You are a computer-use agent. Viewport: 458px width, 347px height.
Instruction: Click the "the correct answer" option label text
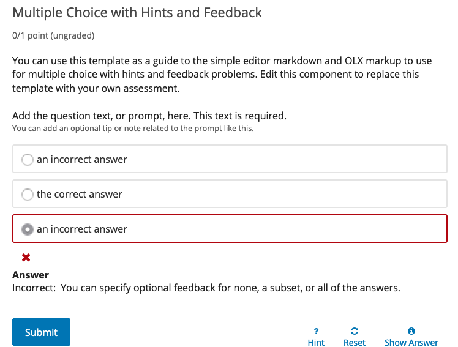tap(80, 195)
